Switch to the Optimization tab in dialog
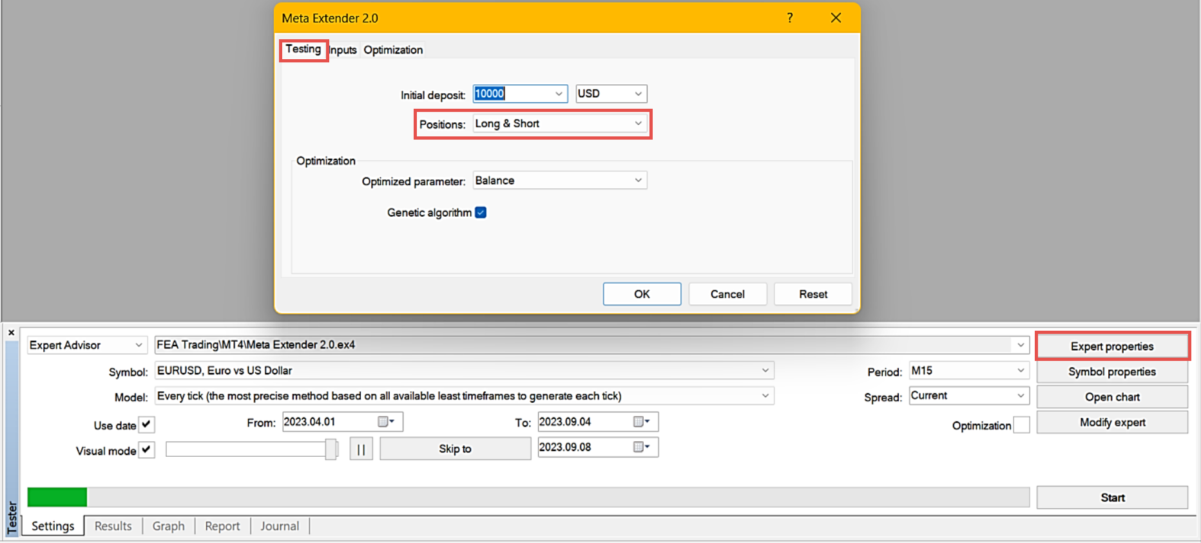The width and height of the screenshot is (1201, 543). point(393,50)
